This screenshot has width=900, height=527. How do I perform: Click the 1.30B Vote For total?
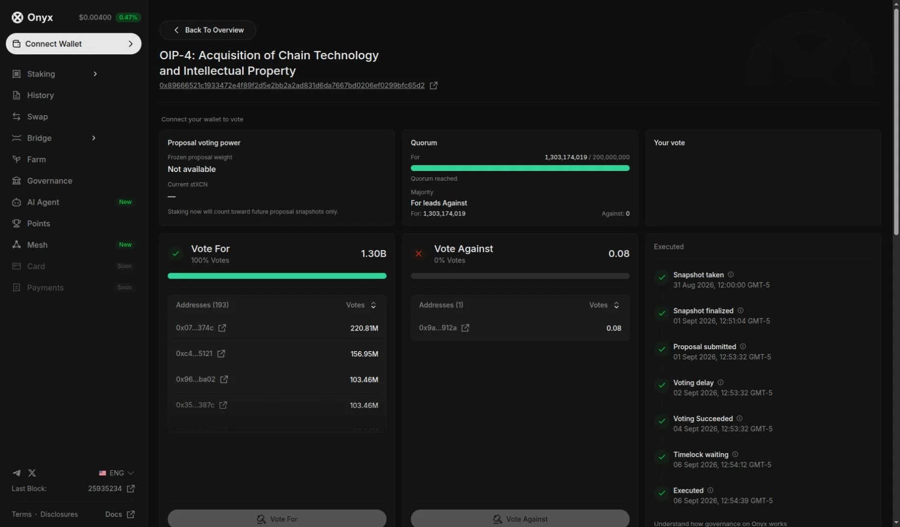374,254
